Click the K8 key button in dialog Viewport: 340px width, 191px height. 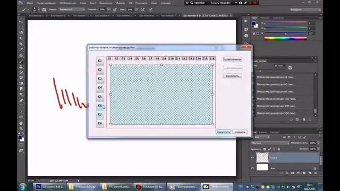point(100,123)
